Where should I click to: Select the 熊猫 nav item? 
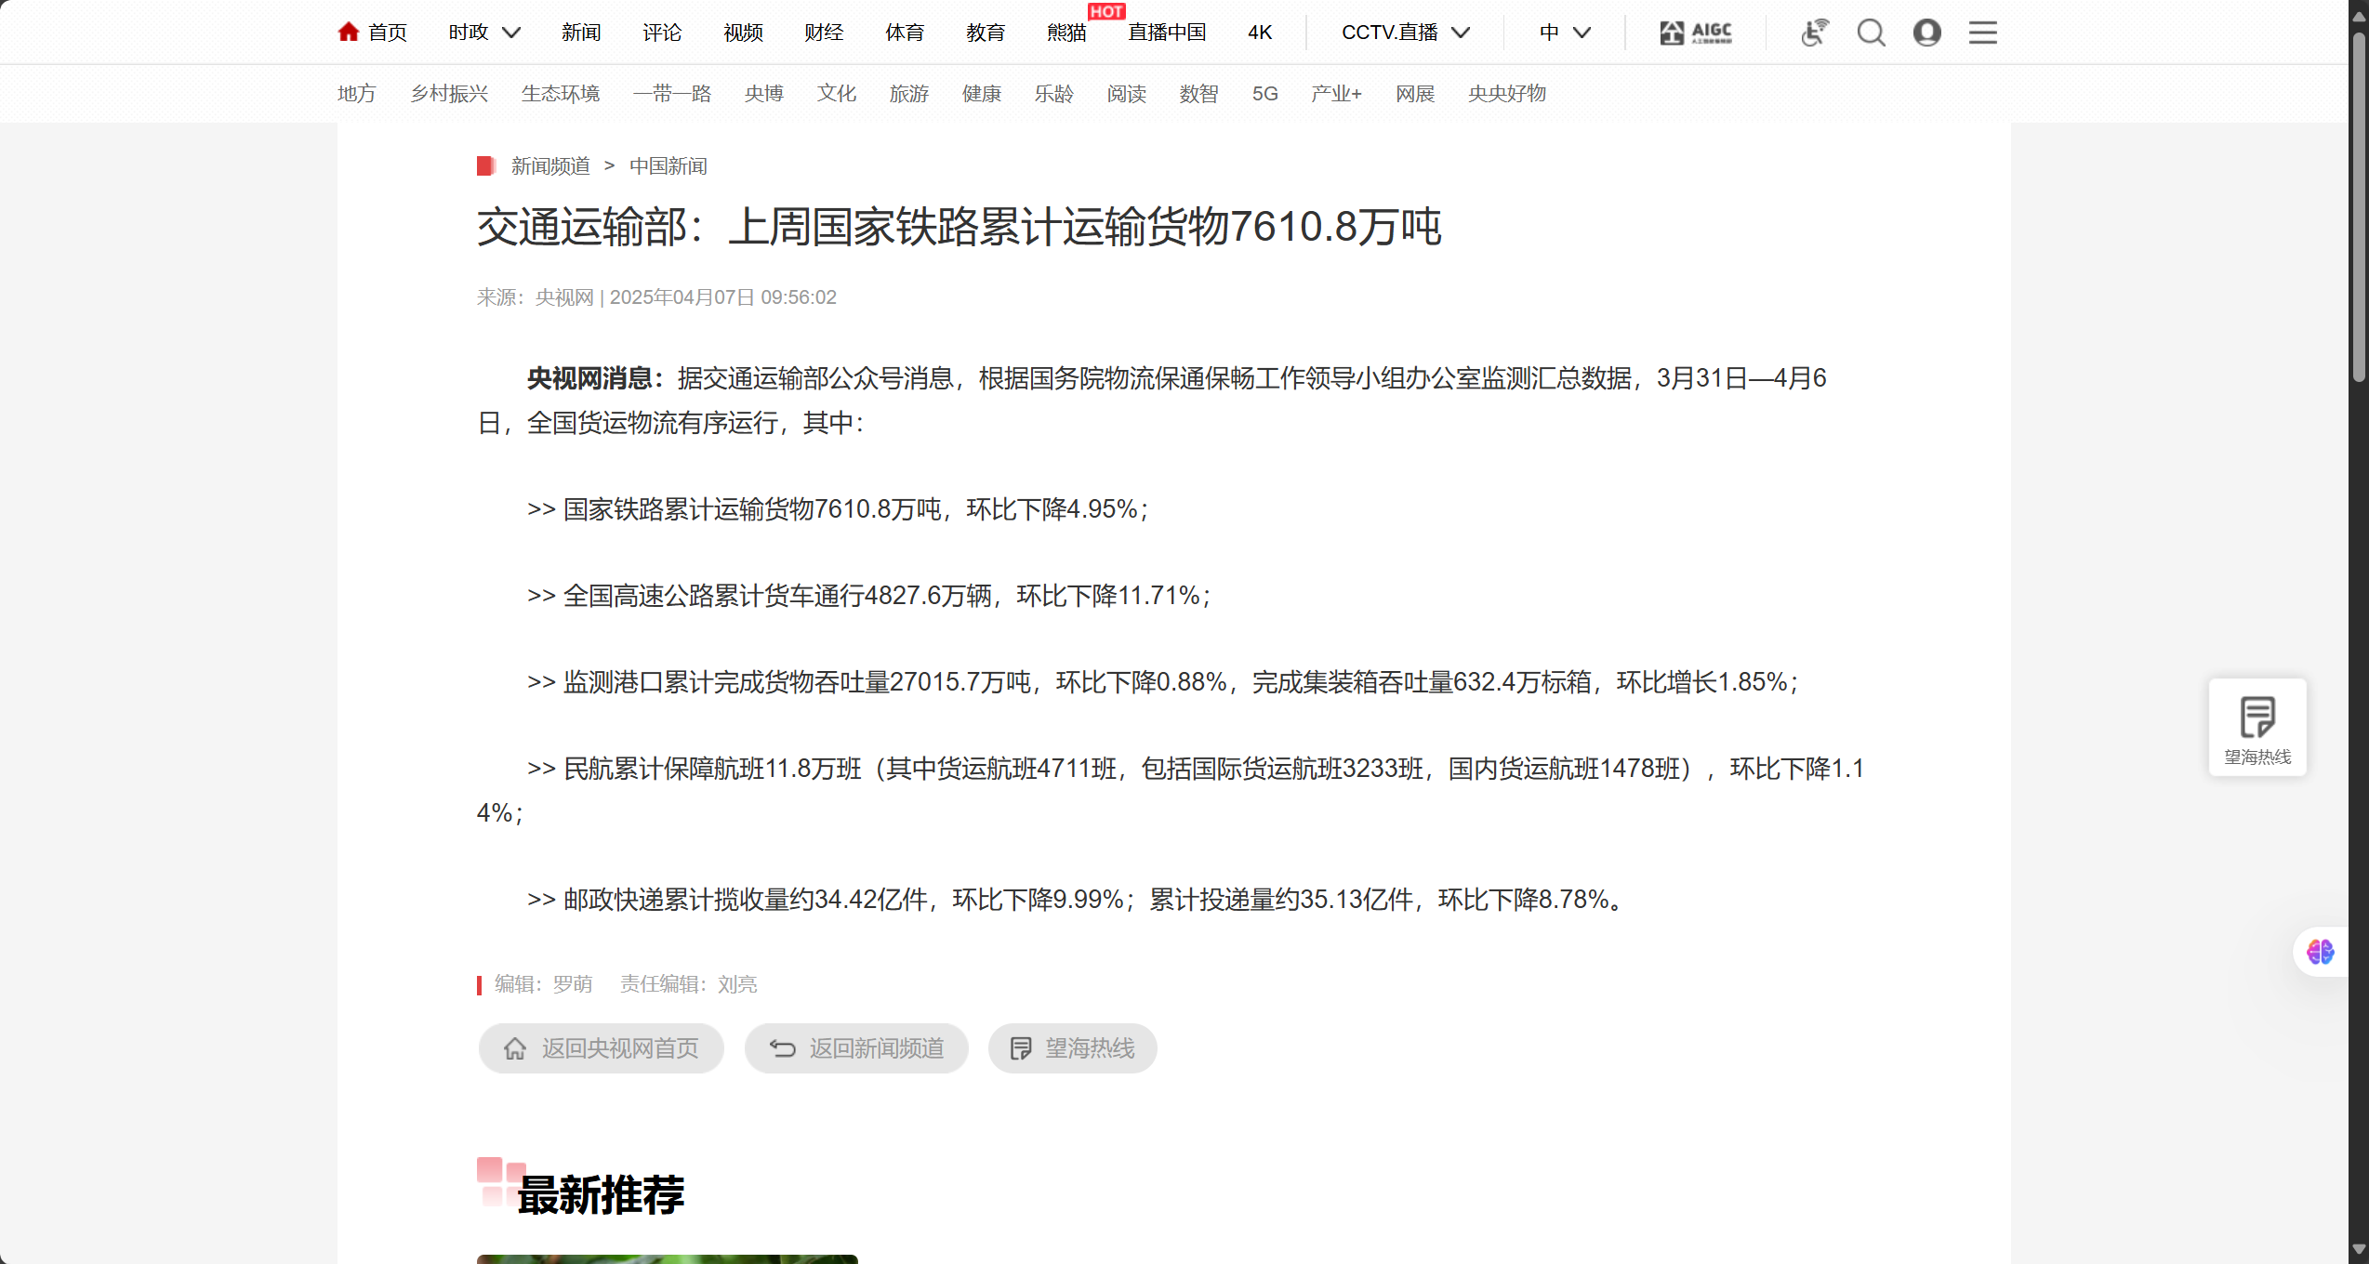pos(1066,33)
